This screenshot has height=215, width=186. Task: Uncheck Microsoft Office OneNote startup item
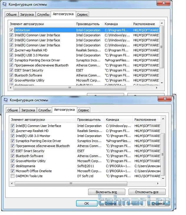pos(12,171)
